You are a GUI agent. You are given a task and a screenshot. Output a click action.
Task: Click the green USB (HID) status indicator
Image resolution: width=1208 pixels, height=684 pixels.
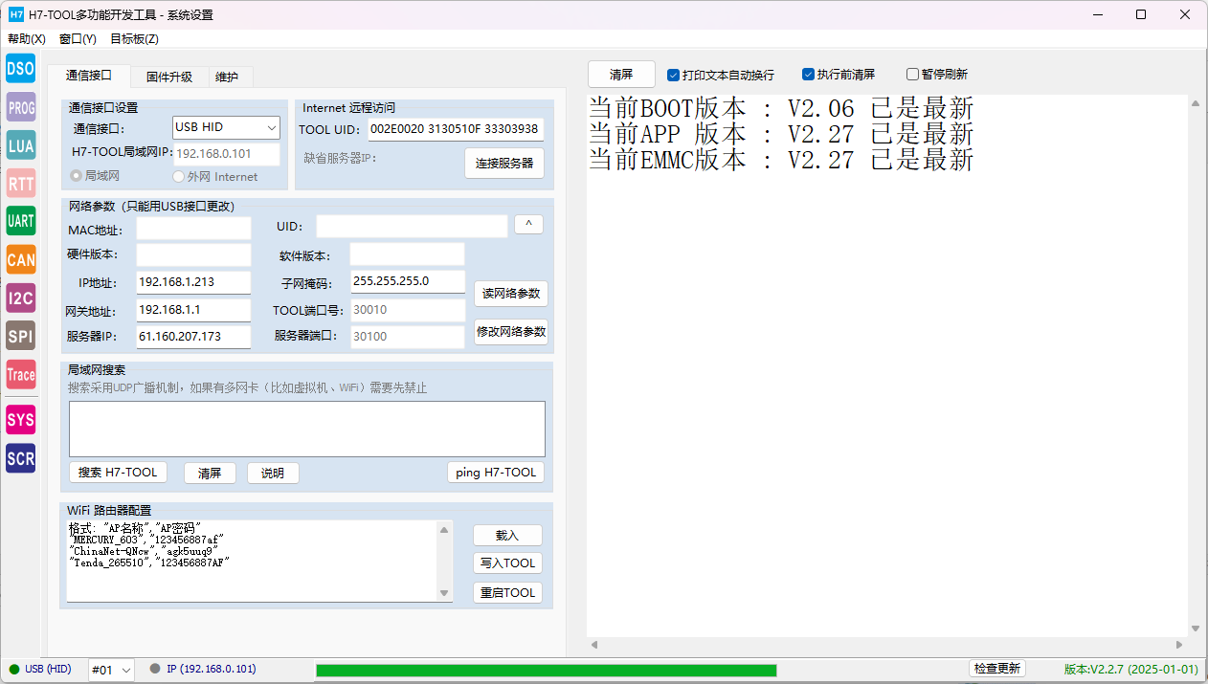tap(14, 670)
